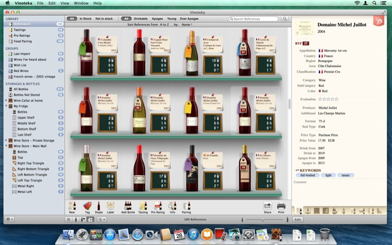
Task: Click the Share icon
Action: 267,206
